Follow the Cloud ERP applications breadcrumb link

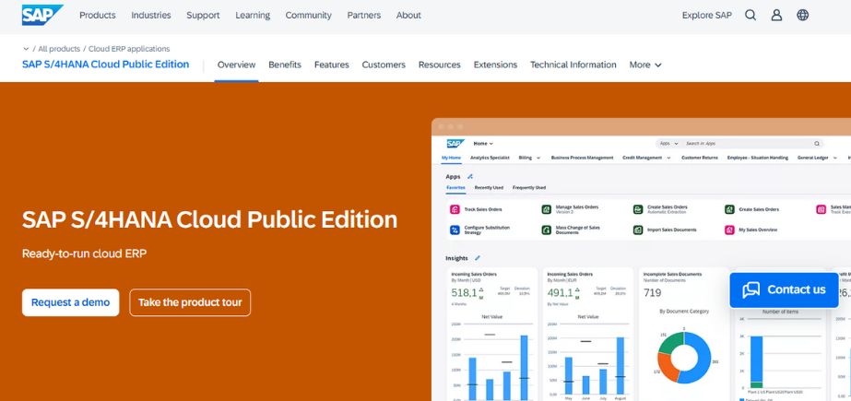pos(129,49)
